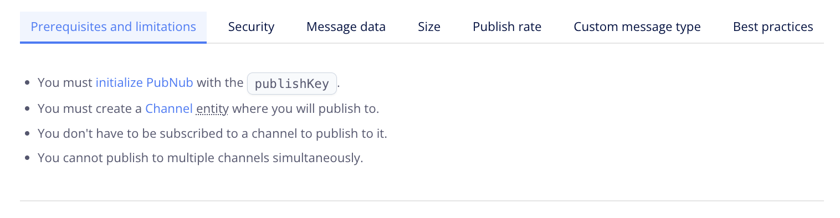Open the Channel link

coord(169,108)
